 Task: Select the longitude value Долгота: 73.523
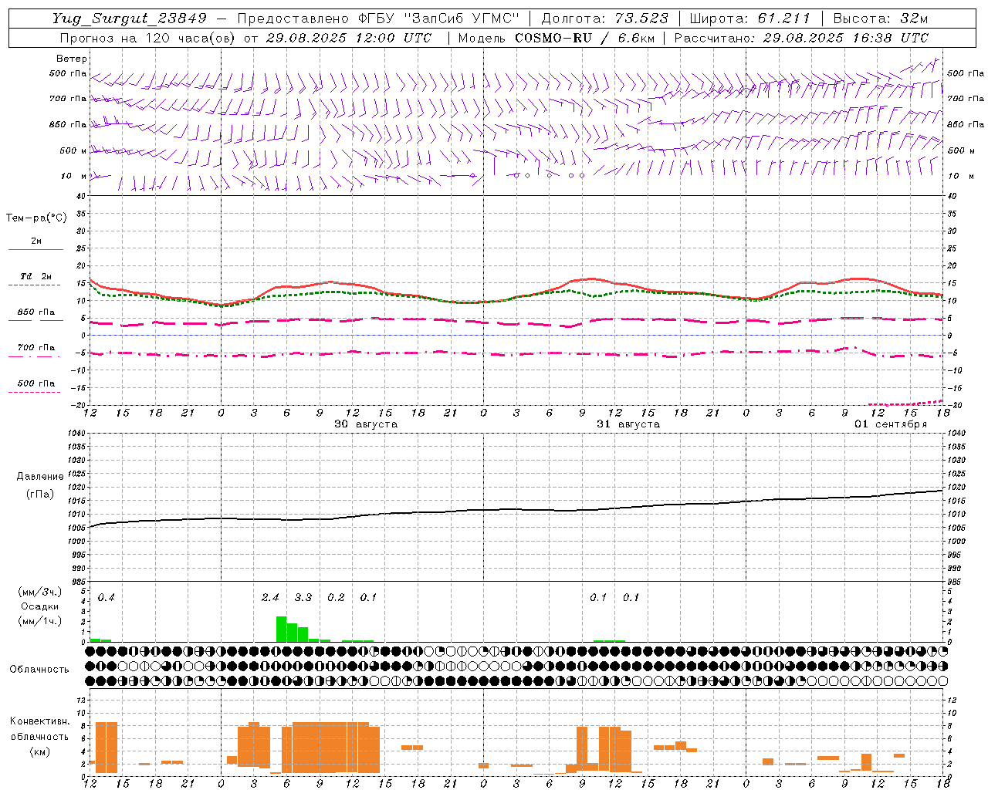pyautogui.click(x=604, y=19)
